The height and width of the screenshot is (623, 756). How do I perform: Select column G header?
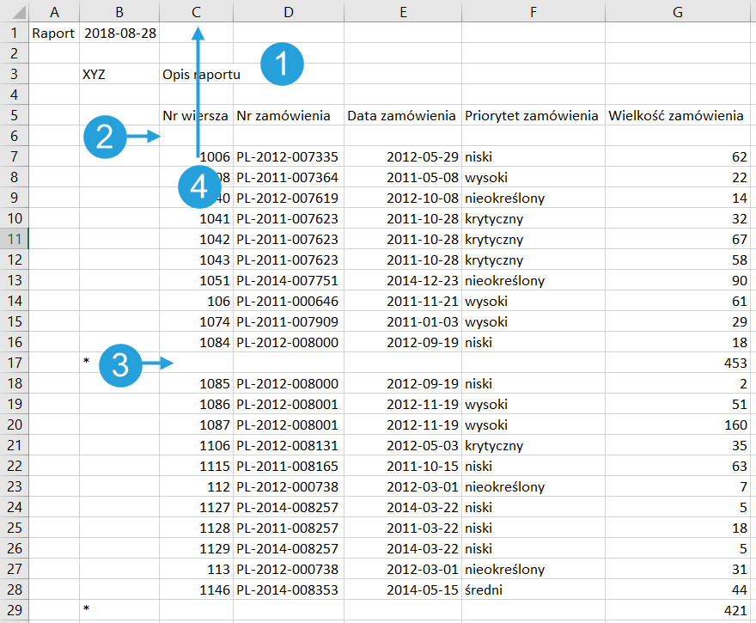(679, 11)
